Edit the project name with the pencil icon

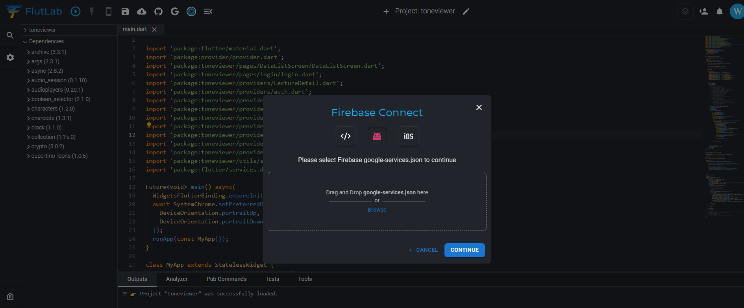pos(466,11)
